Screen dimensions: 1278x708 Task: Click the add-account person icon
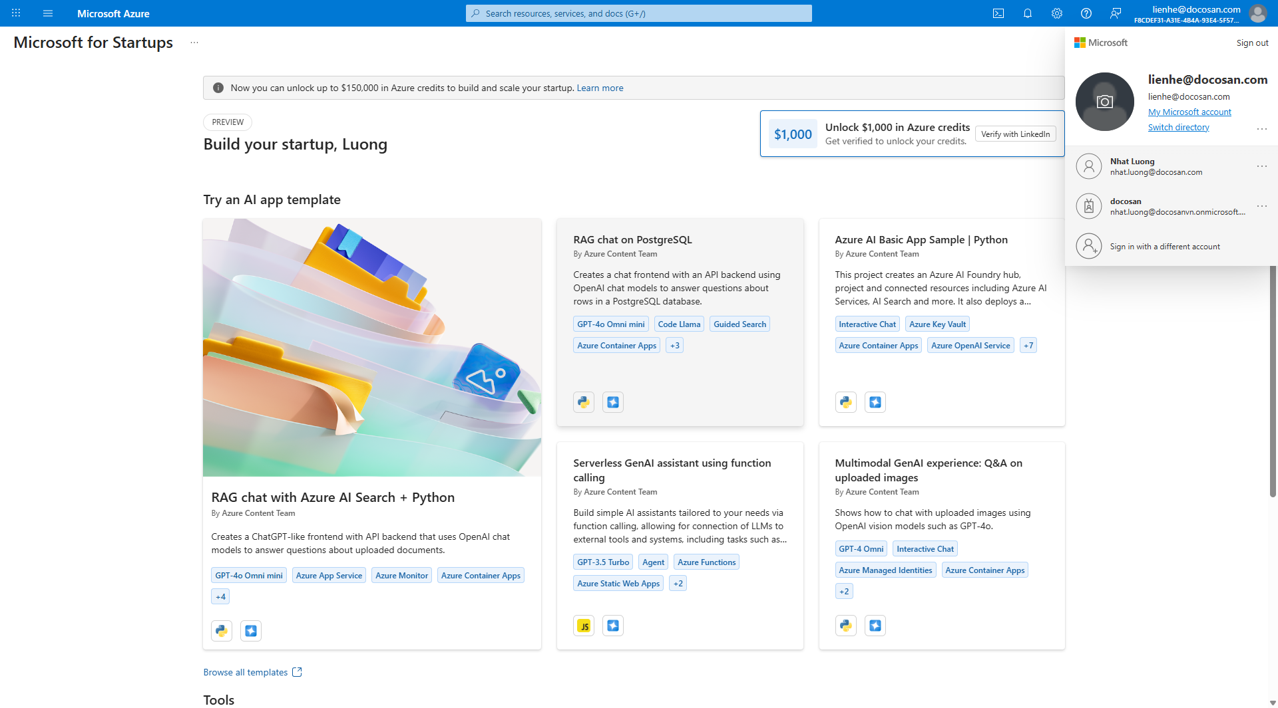[x=1089, y=246]
